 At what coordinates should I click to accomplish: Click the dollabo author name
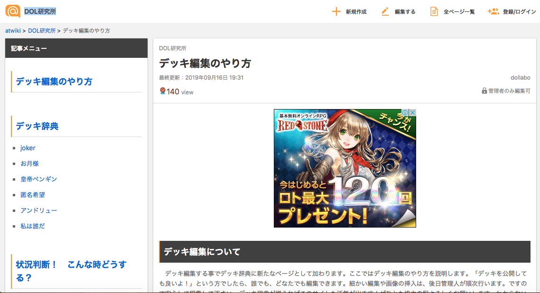point(521,78)
